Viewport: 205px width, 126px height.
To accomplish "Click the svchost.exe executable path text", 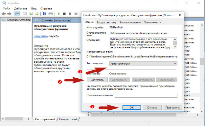I will click(132, 57).
